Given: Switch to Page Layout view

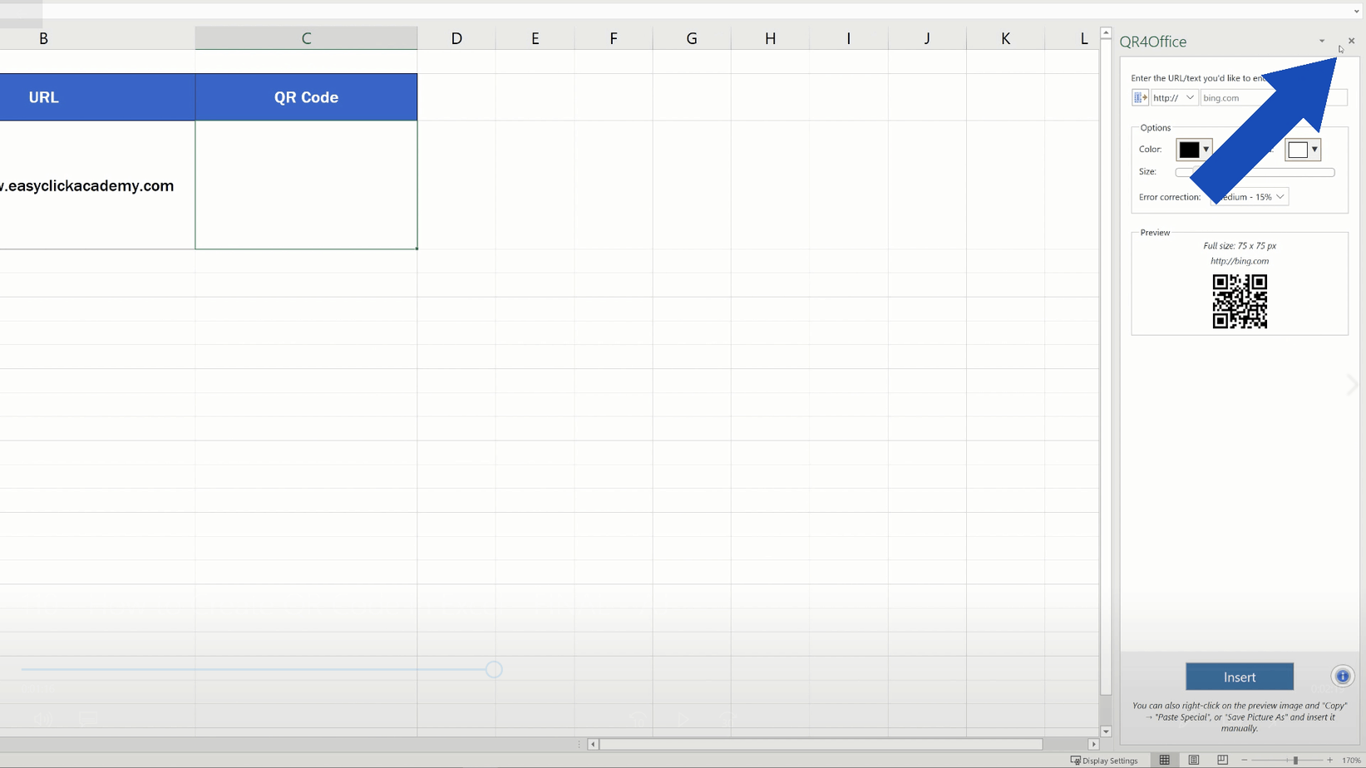Looking at the screenshot, I should click(x=1193, y=759).
